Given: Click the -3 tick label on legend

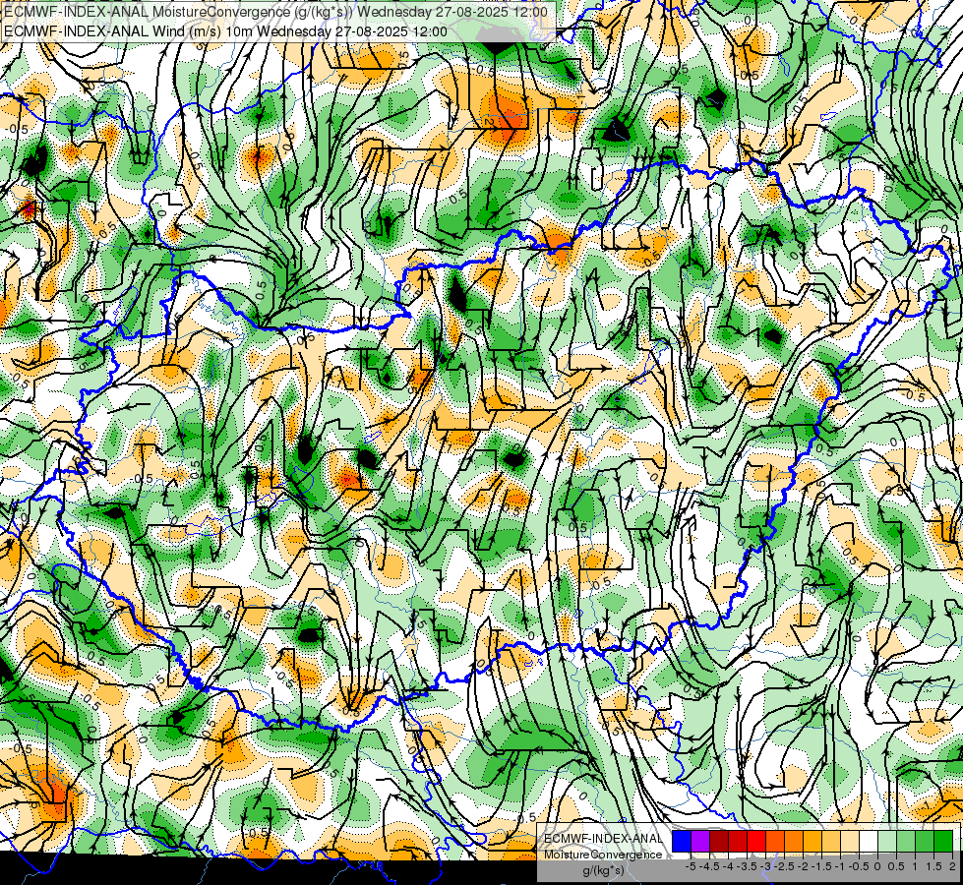Looking at the screenshot, I should (766, 866).
